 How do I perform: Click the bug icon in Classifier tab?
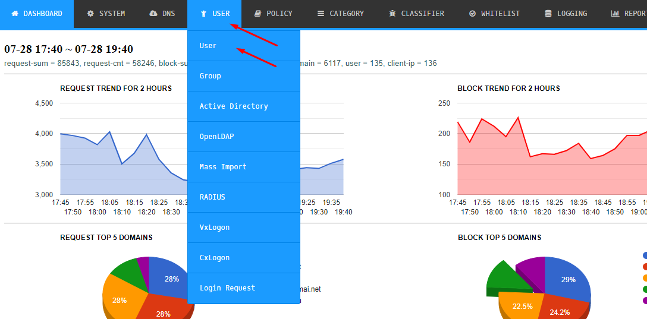(x=392, y=14)
